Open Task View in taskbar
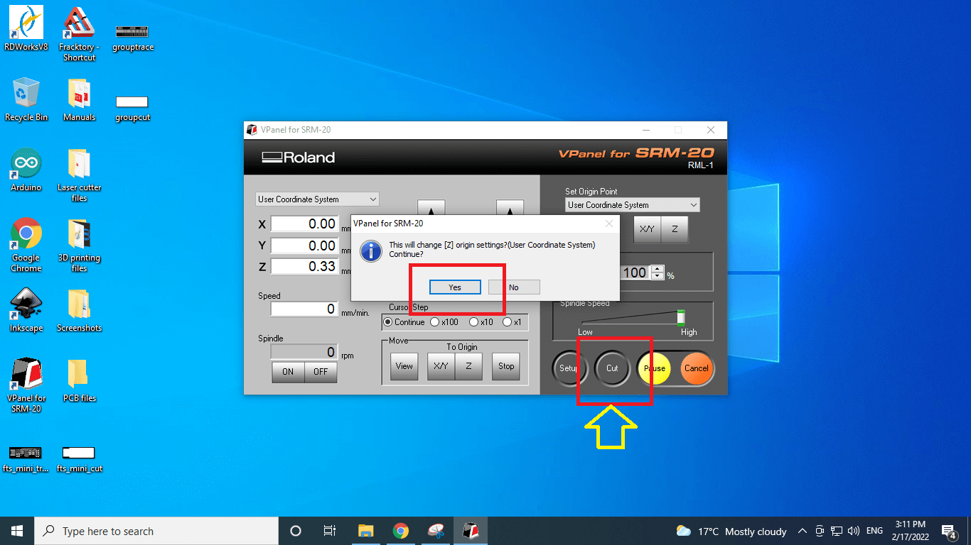This screenshot has height=545, width=971. [330, 531]
